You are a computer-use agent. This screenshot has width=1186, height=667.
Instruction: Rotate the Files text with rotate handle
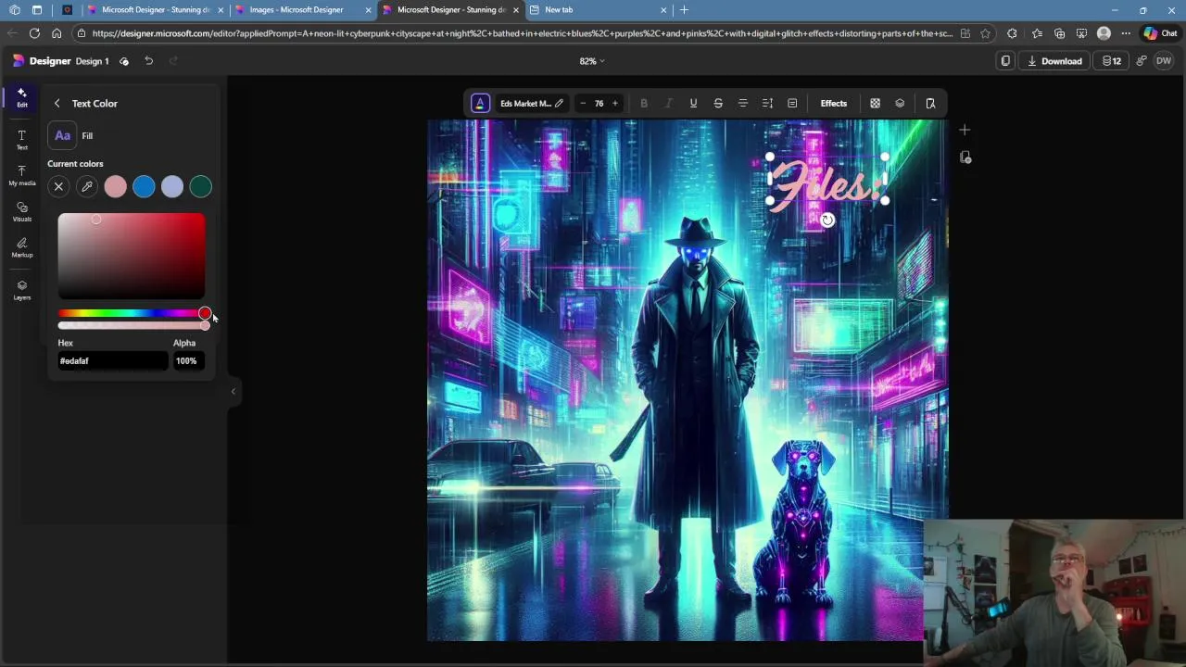pos(827,220)
